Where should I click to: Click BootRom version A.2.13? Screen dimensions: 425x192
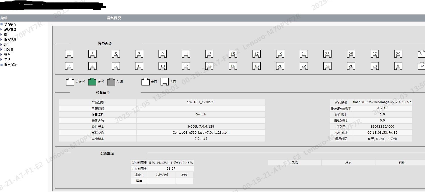pyautogui.click(x=382, y=108)
